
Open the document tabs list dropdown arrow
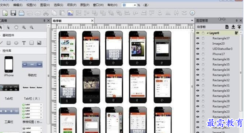pyautogui.click(x=192, y=20)
